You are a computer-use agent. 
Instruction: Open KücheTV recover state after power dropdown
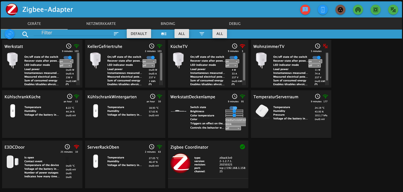pos(232,61)
